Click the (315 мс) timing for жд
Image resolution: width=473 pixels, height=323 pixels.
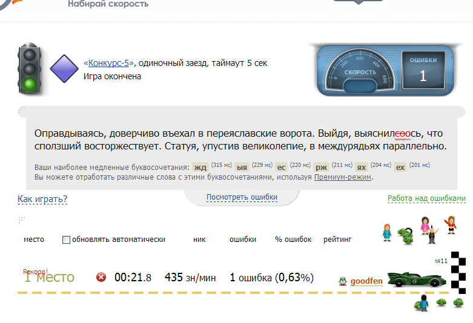click(x=222, y=165)
